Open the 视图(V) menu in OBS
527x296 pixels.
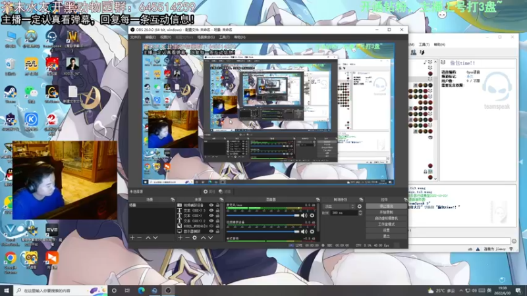[165, 37]
